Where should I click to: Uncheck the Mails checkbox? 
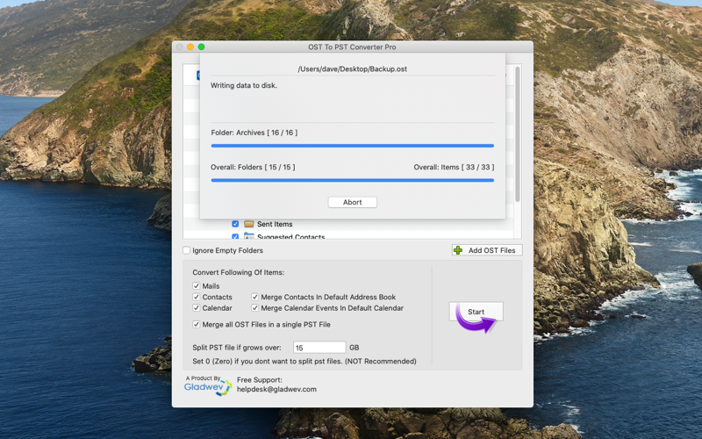pos(196,286)
